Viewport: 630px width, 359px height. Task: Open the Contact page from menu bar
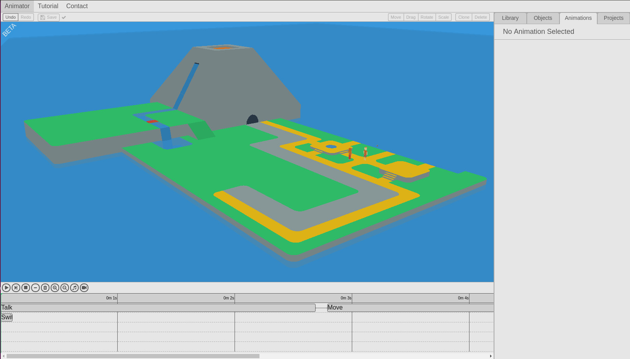[x=76, y=6]
